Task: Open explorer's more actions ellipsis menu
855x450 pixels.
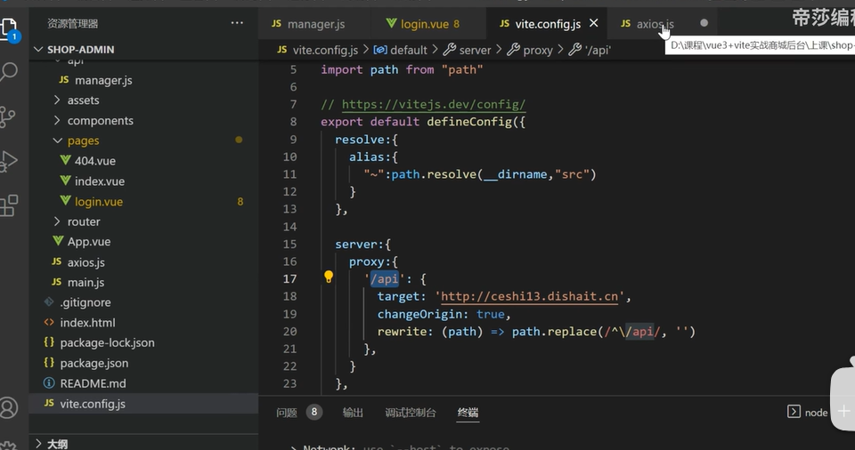Action: click(237, 23)
